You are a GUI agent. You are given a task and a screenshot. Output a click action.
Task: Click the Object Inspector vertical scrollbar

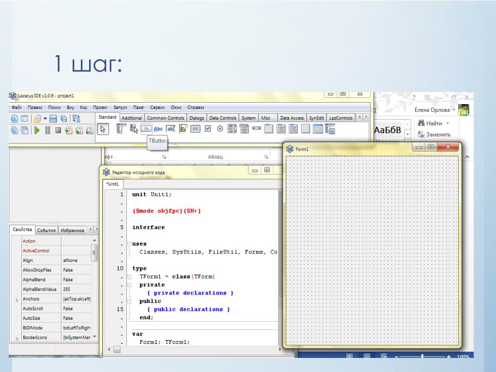[94, 288]
